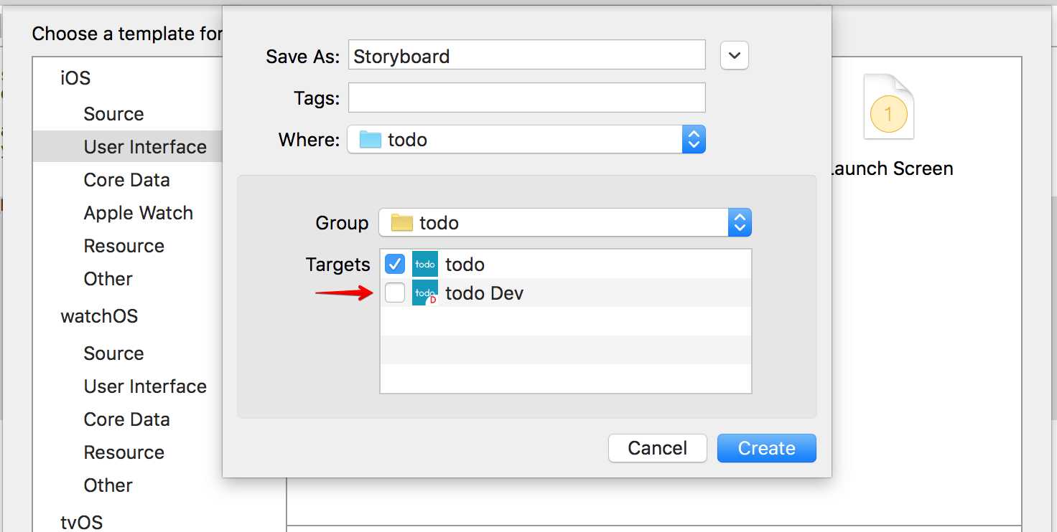This screenshot has height=532, width=1057.
Task: Enable the todo Dev target checkbox
Action: tap(395, 293)
